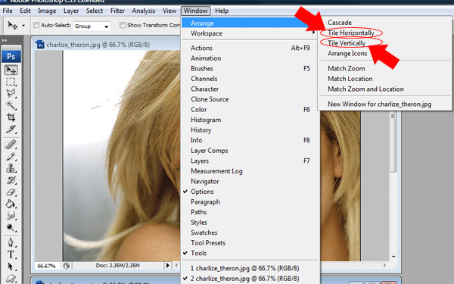Select the Paint Bucket tool
The image size is (454, 284).
[11, 204]
